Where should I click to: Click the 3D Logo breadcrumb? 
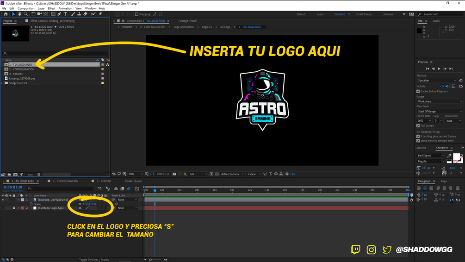(x=225, y=27)
